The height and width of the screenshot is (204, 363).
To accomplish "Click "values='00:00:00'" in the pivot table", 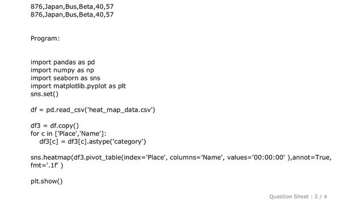I will coord(256,158).
